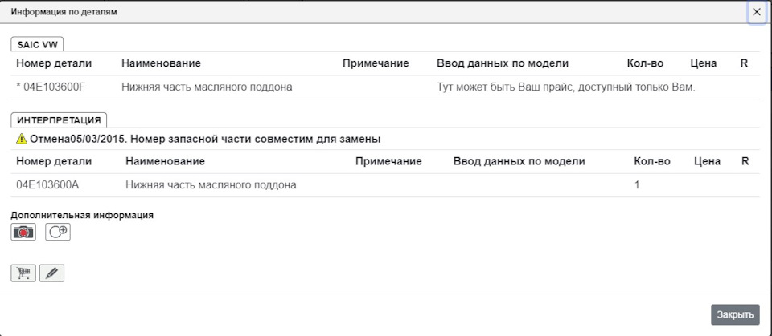Select the ИНТЕРПРЕТАЦИЯ tab

click(59, 120)
